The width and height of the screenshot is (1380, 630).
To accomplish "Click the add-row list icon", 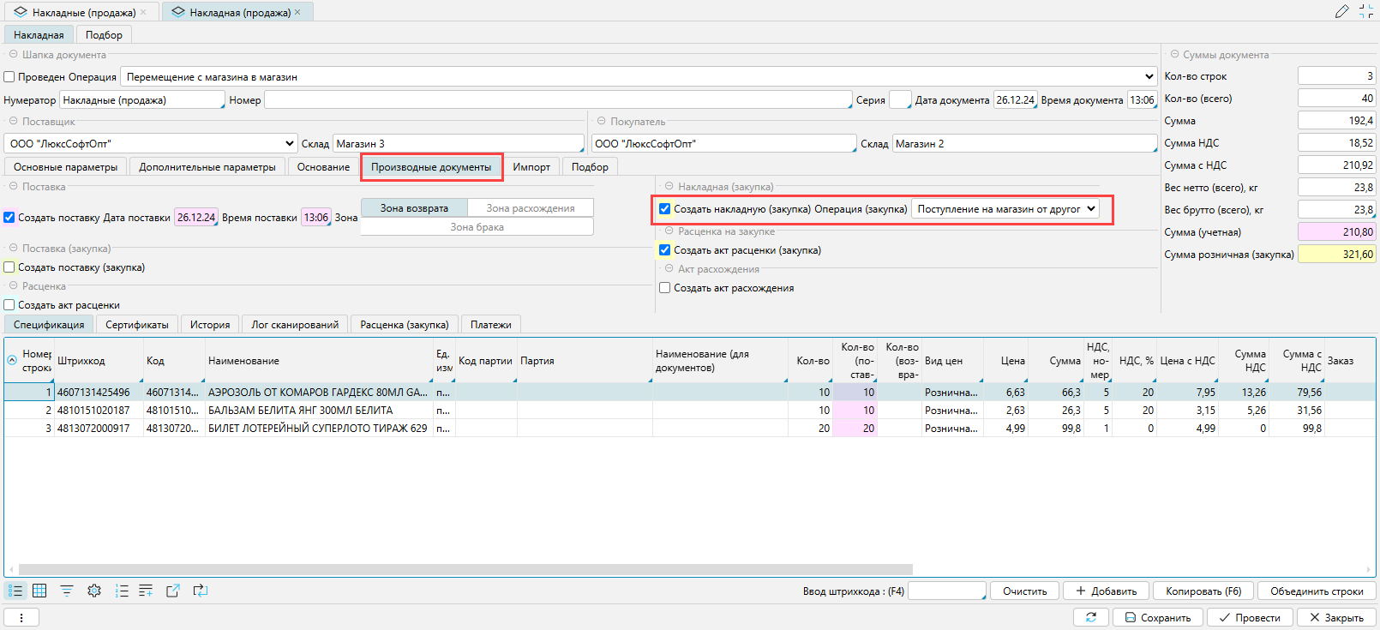I will point(146,591).
